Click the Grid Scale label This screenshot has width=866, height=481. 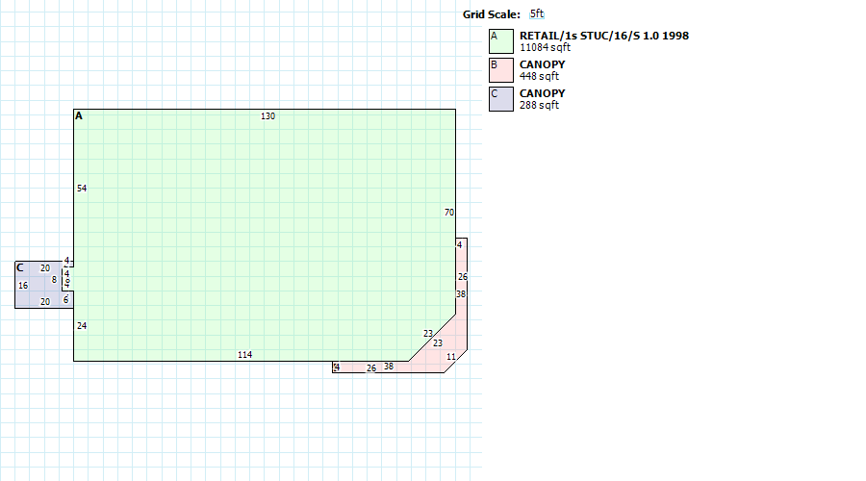(491, 14)
